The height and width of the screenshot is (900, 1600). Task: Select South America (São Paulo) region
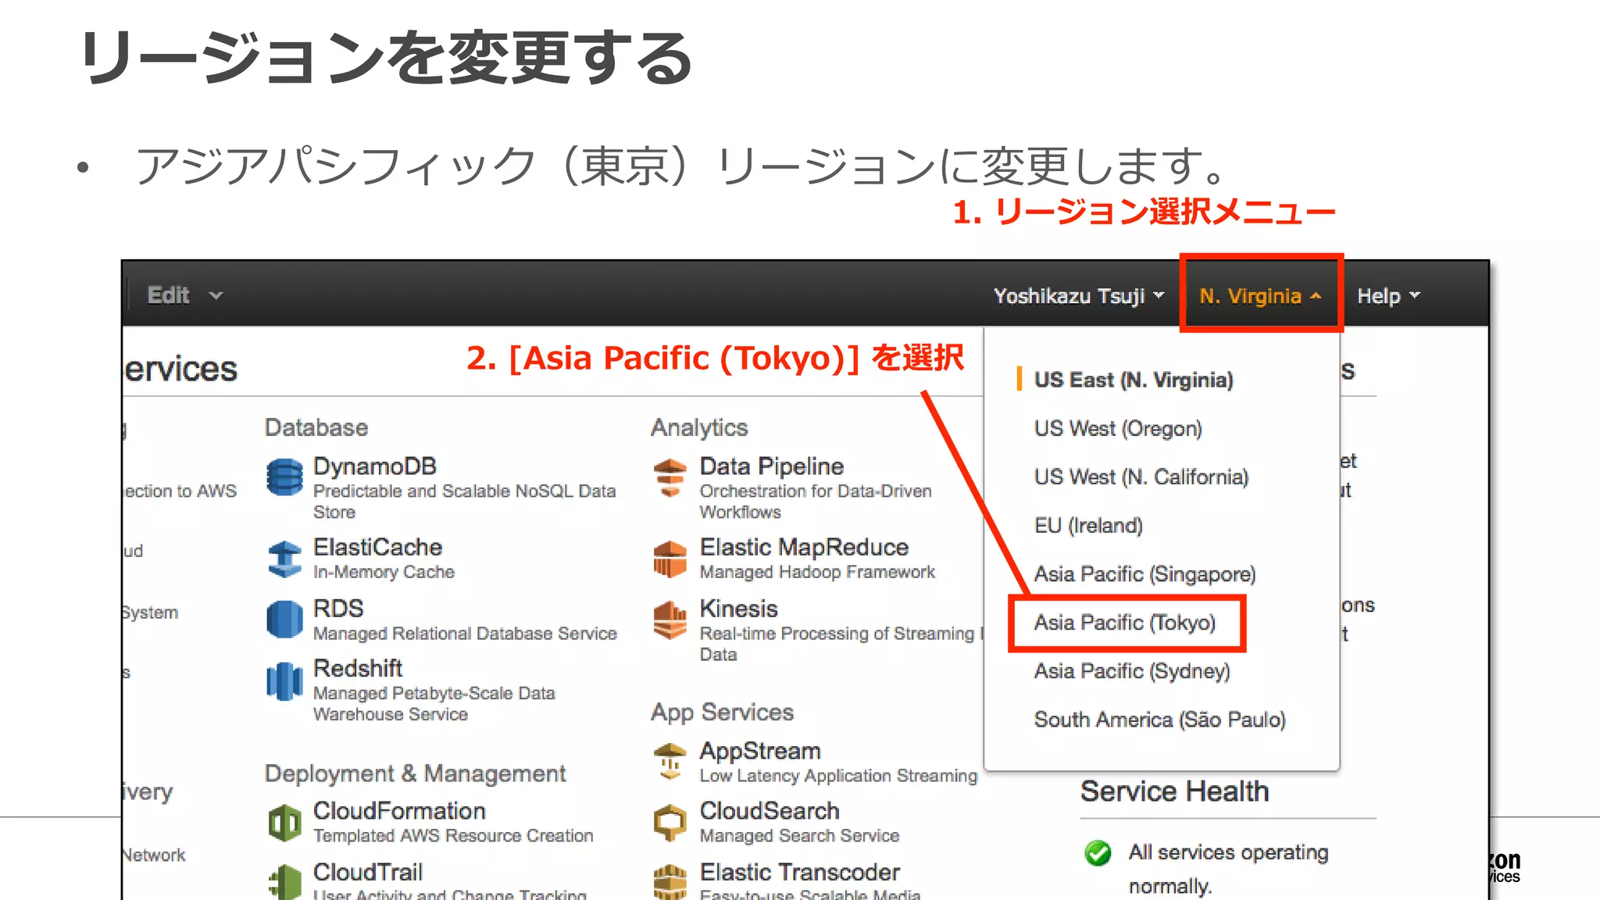pyautogui.click(x=1159, y=720)
